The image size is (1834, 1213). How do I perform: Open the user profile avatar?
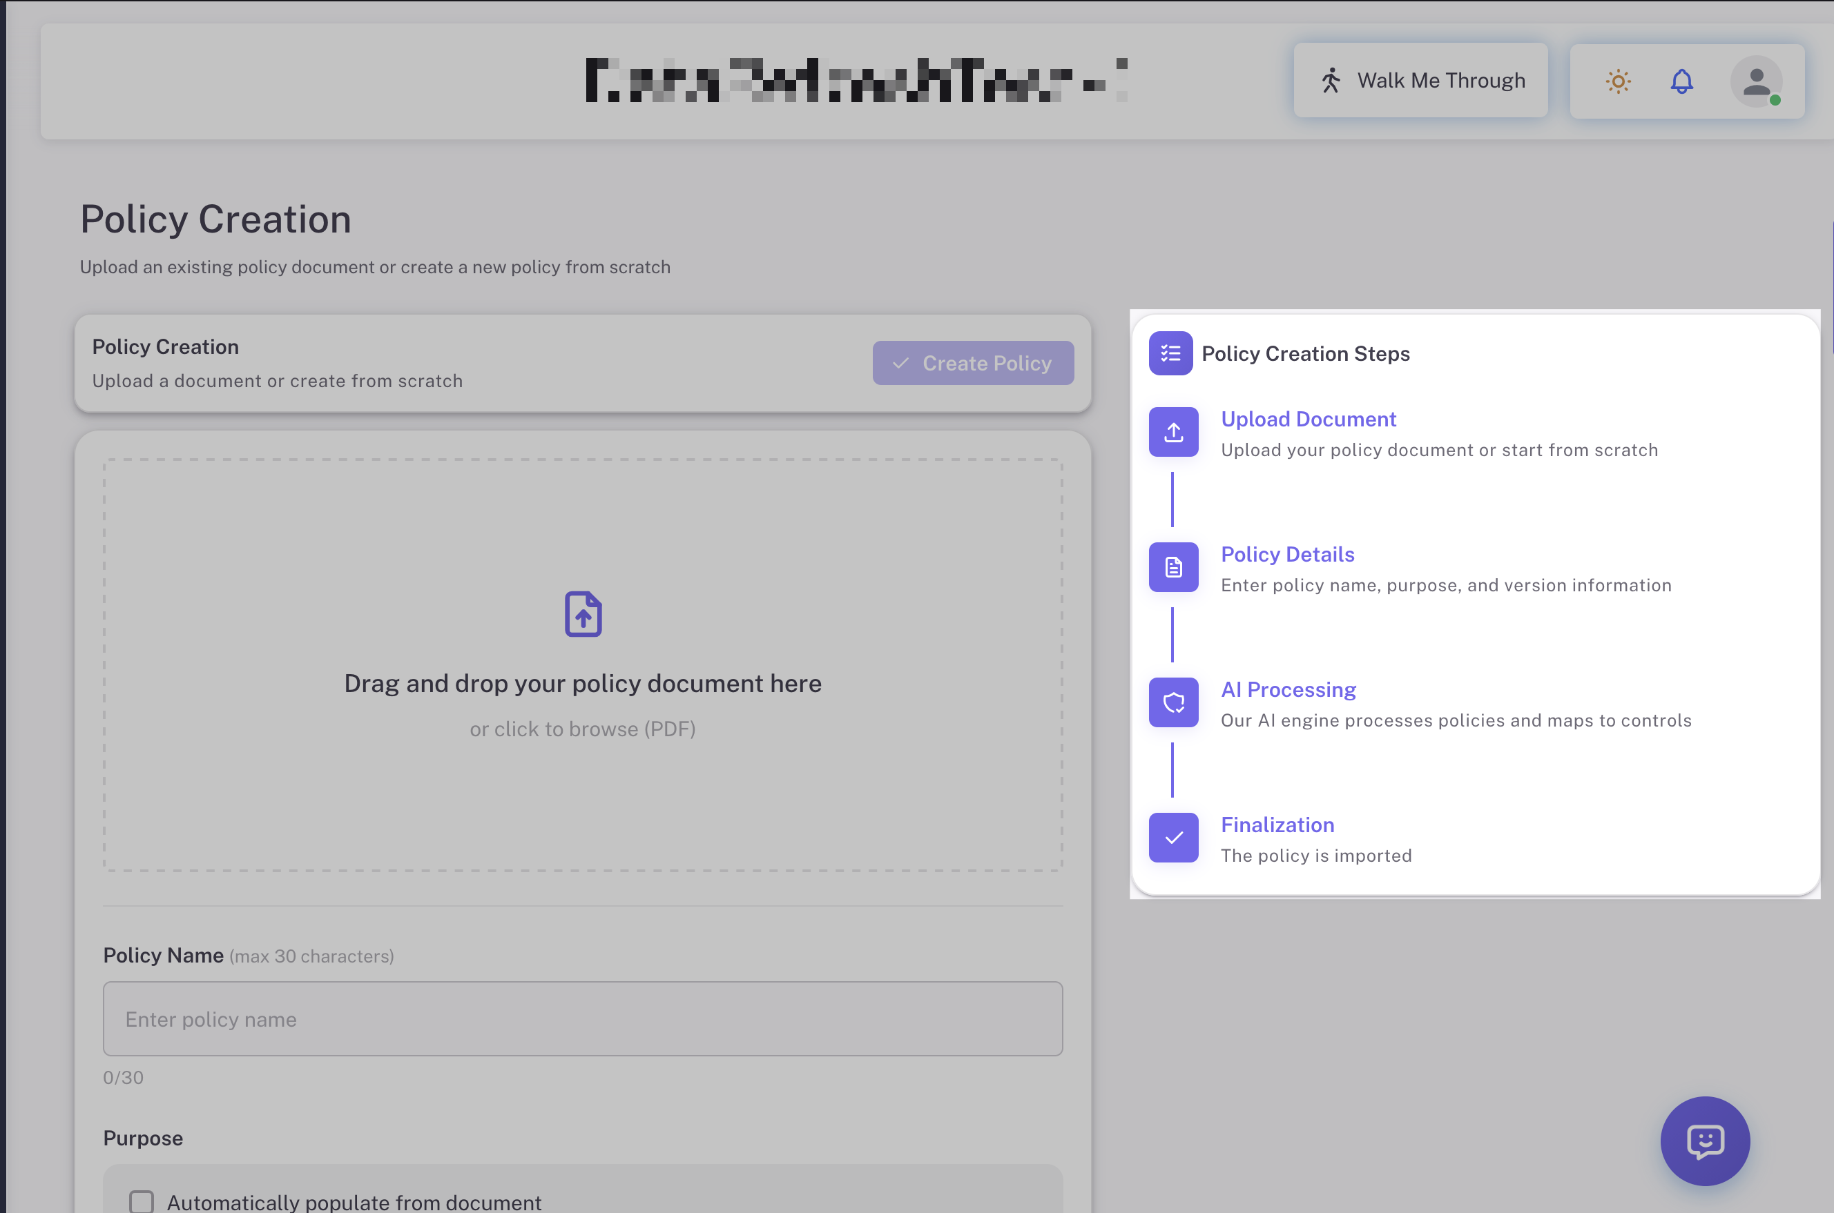click(x=1756, y=81)
